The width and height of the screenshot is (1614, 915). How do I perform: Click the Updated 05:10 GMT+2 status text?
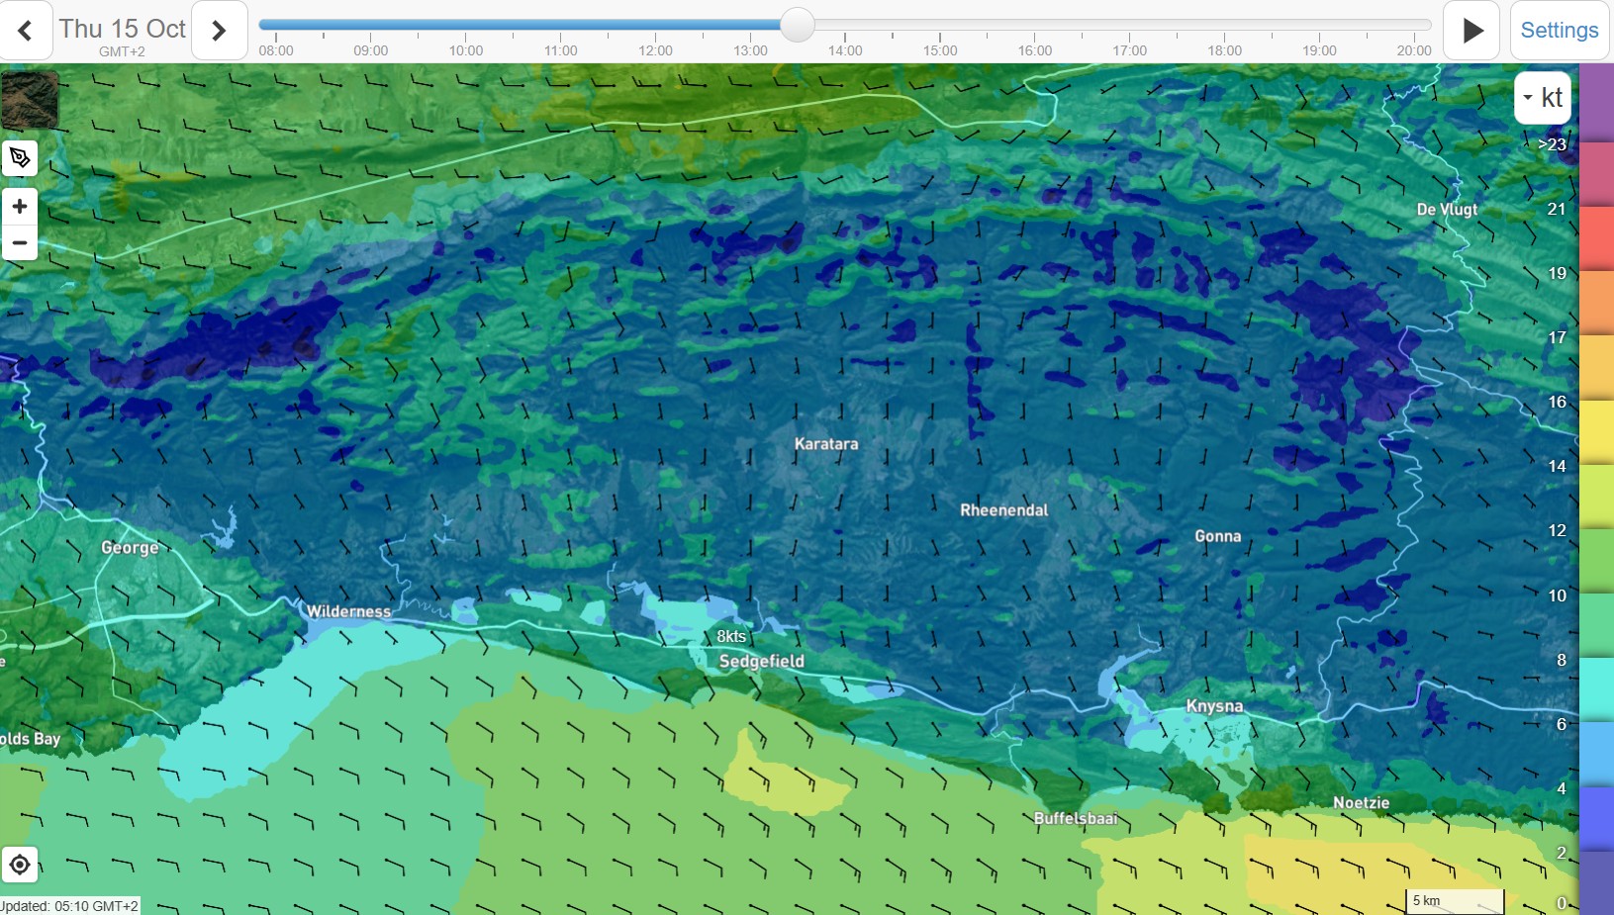(x=69, y=906)
